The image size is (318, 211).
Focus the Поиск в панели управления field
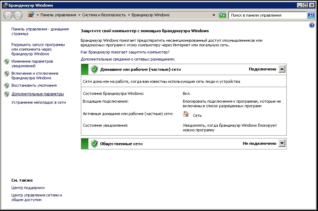tap(267, 15)
